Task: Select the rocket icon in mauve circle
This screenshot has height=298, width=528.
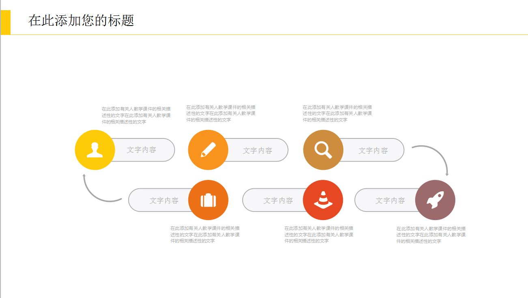Action: (x=435, y=200)
